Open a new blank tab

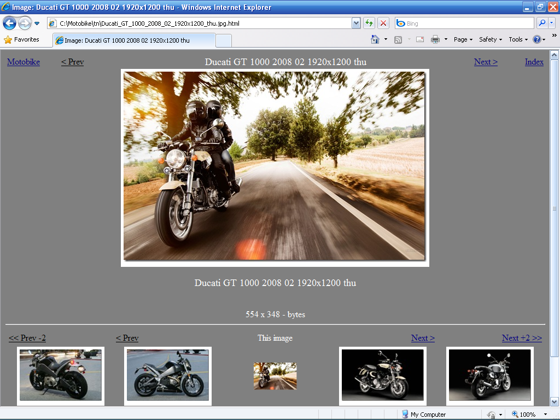[x=224, y=40]
